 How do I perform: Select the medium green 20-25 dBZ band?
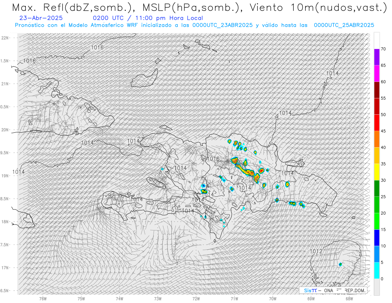coord(377,205)
